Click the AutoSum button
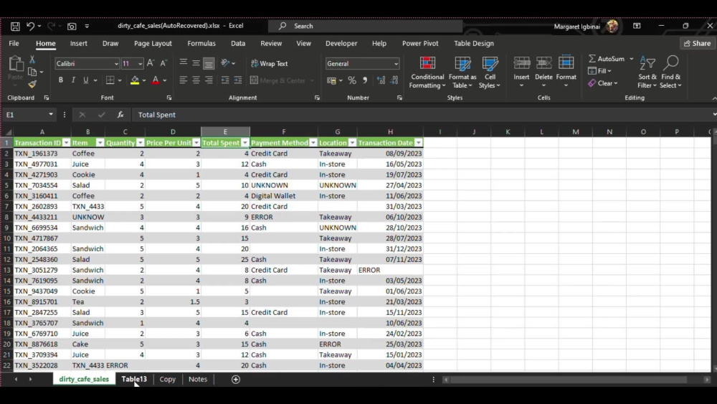The height and width of the screenshot is (404, 717). (607, 59)
